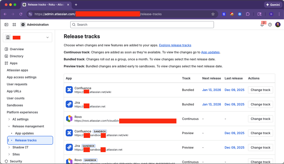Image resolution: width=284 pixels, height=164 pixels.
Task: Open User requests page
Action: pyautogui.click(x=17, y=84)
